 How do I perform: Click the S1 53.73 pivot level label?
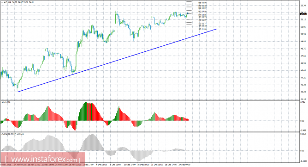202,17
